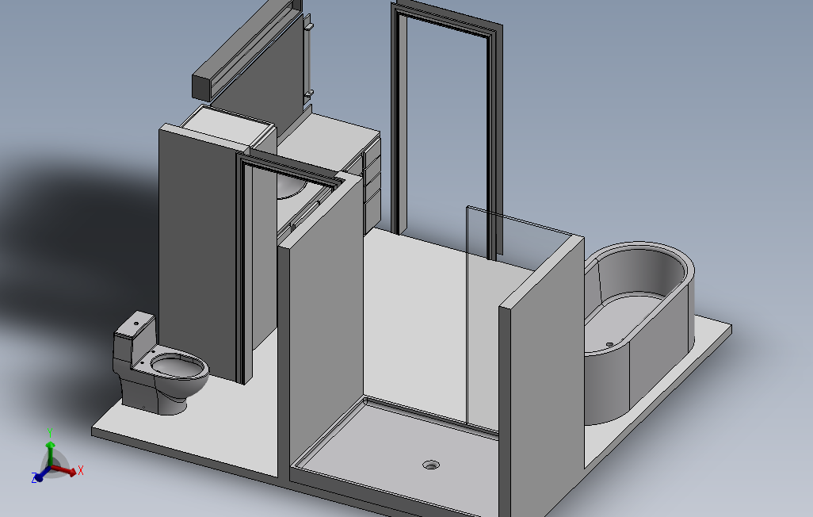This screenshot has height=517, width=813.
Task: Select the tall door frame at the back
Action: (x=447, y=130)
